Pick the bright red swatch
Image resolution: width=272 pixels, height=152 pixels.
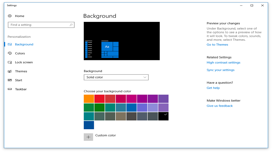tap(99, 99)
